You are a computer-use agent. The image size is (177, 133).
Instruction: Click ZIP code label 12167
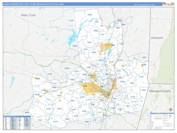tap(40, 120)
